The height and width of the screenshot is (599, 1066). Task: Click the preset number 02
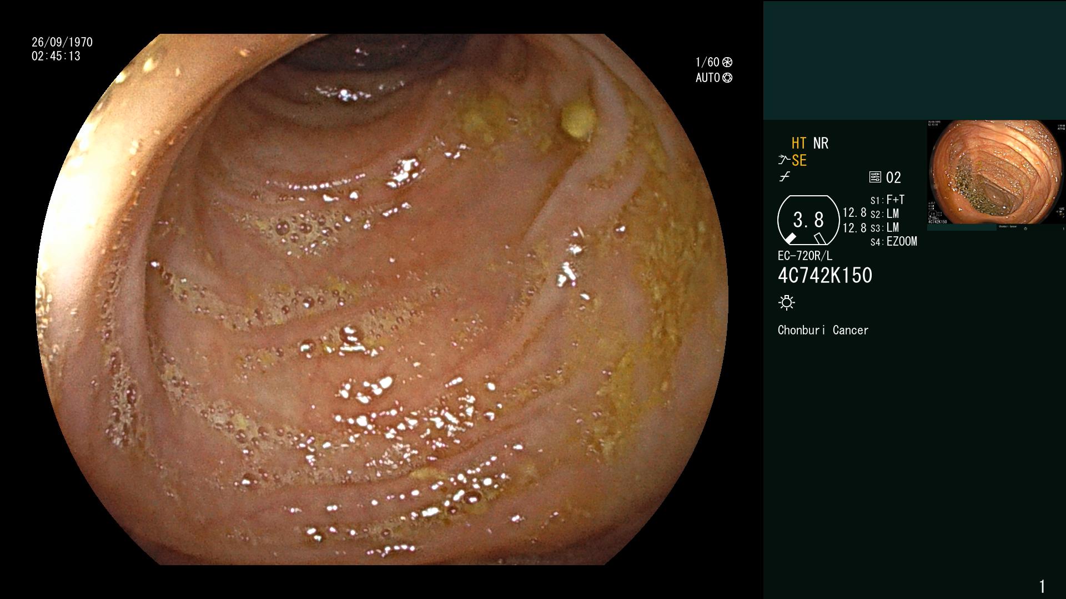(893, 177)
